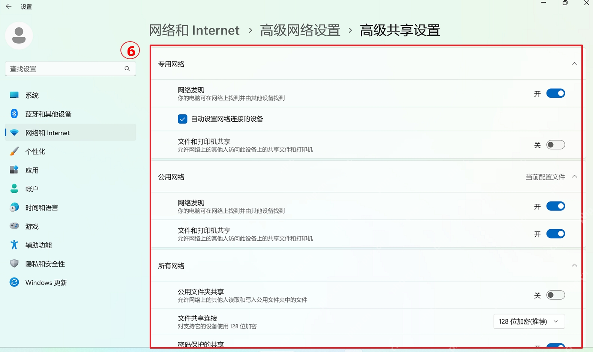Open the 128 位加密(推荐) dropdown
This screenshot has height=352, width=593.
[529, 321]
